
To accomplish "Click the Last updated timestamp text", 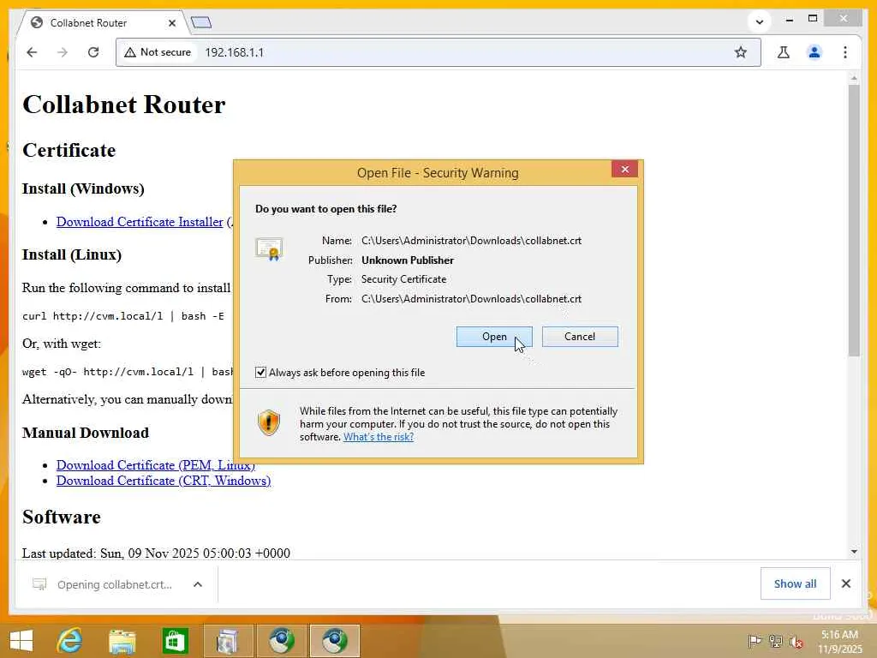I will point(156,553).
